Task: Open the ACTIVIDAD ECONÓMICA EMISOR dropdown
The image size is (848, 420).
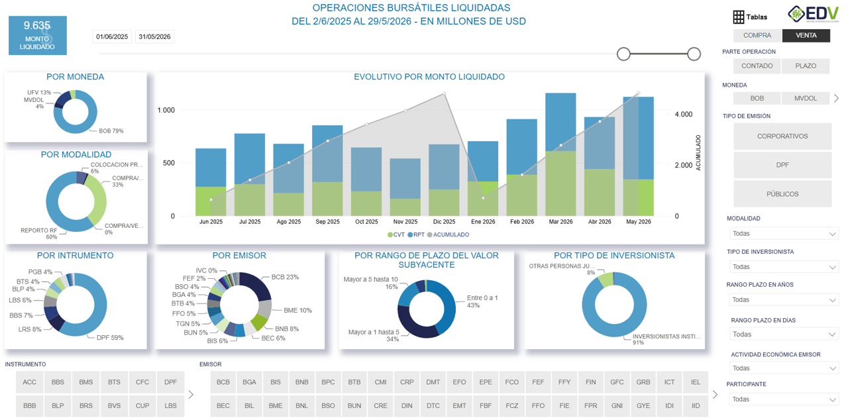Action: [x=784, y=368]
